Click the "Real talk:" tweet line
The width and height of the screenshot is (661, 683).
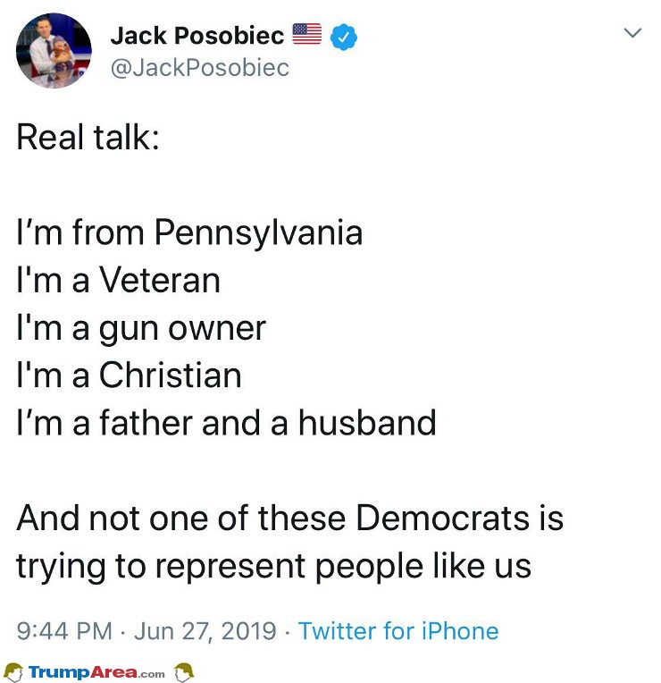click(x=88, y=138)
